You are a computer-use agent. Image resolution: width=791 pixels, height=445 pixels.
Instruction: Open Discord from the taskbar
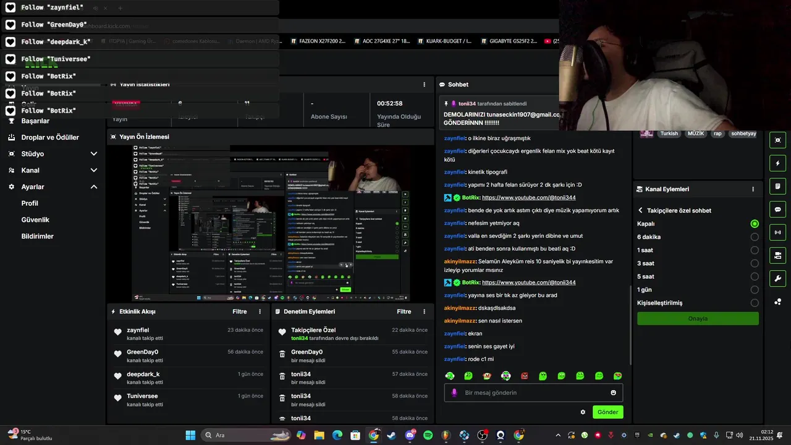(x=410, y=435)
